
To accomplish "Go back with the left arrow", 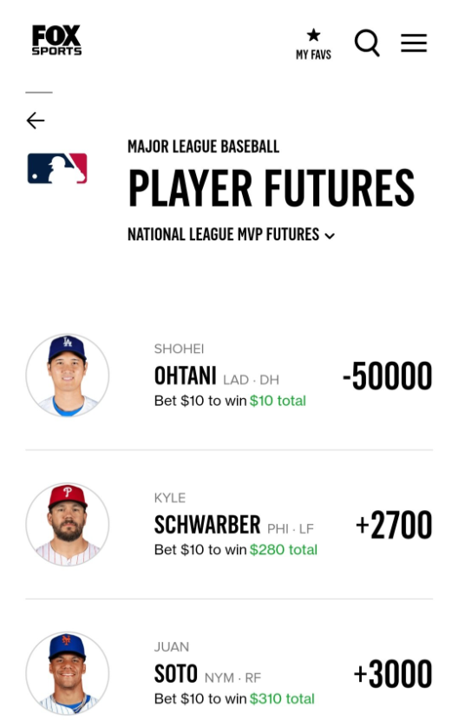I will pos(36,121).
